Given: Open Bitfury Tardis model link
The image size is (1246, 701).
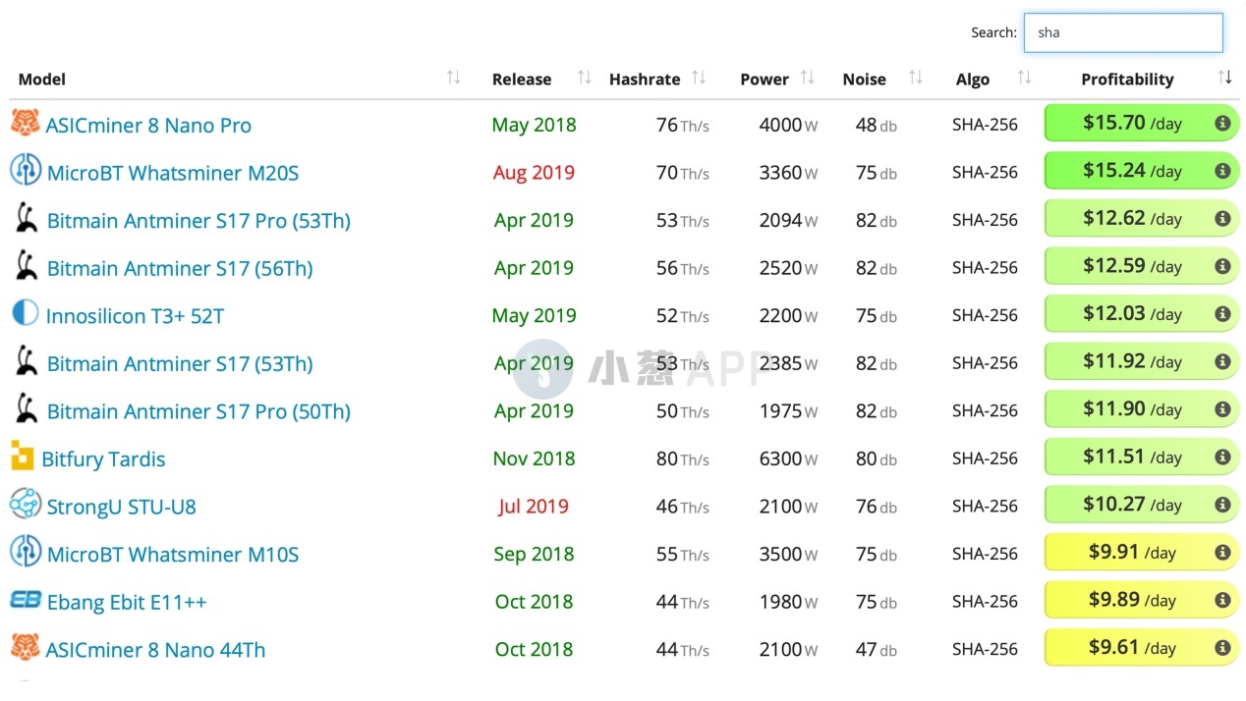Looking at the screenshot, I should (103, 459).
